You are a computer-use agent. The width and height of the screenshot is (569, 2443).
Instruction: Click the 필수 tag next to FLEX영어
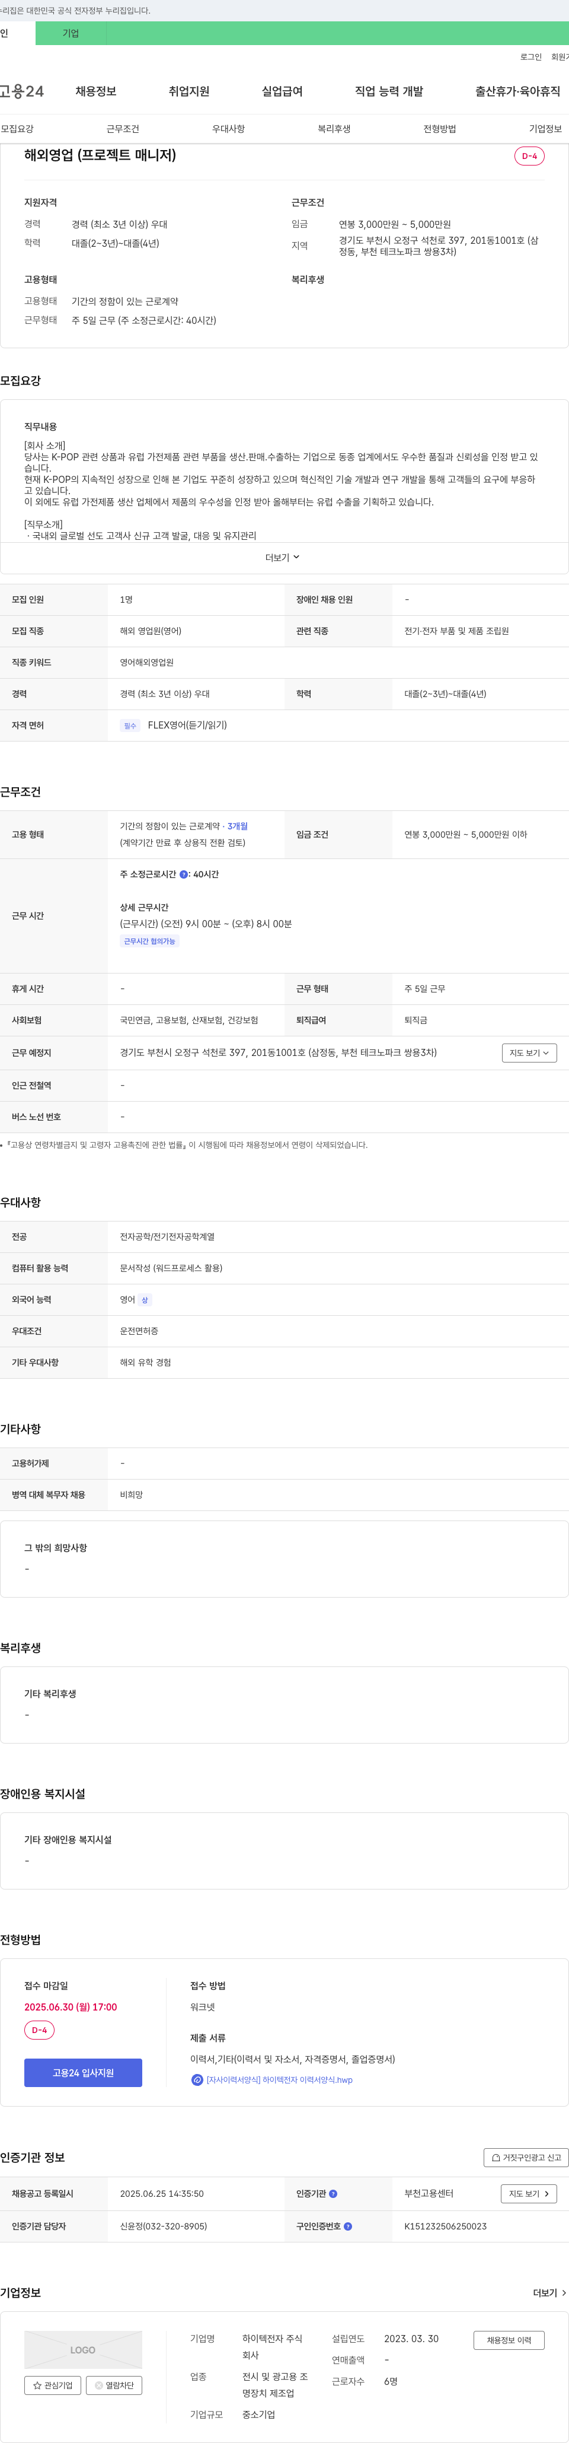pos(130,726)
